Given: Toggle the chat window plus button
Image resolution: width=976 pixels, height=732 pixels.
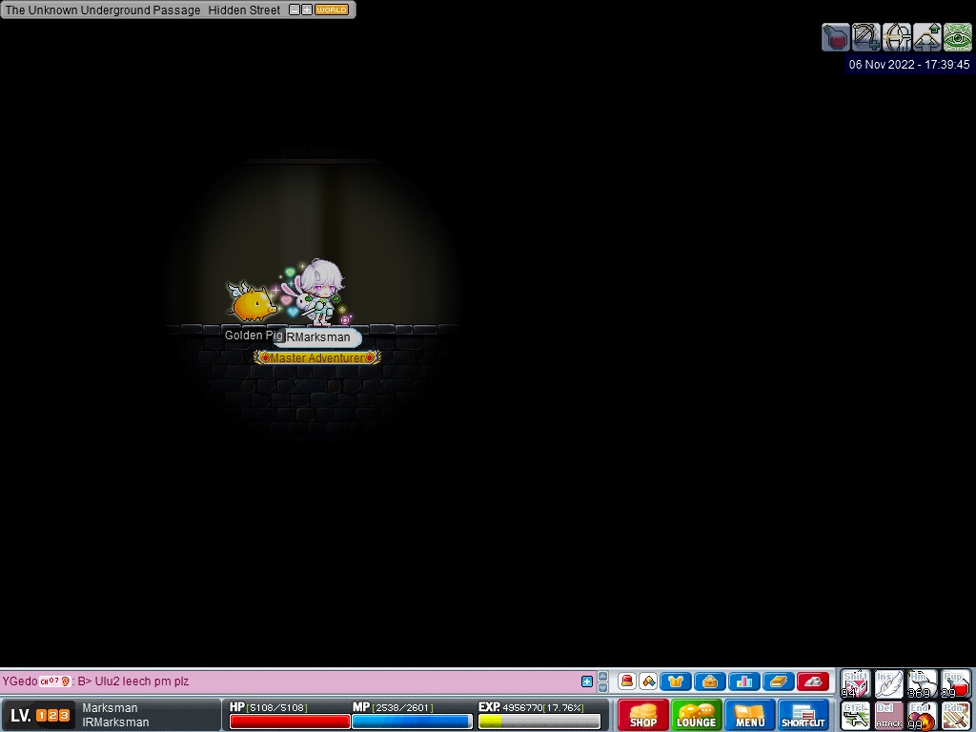Looking at the screenshot, I should click(587, 681).
